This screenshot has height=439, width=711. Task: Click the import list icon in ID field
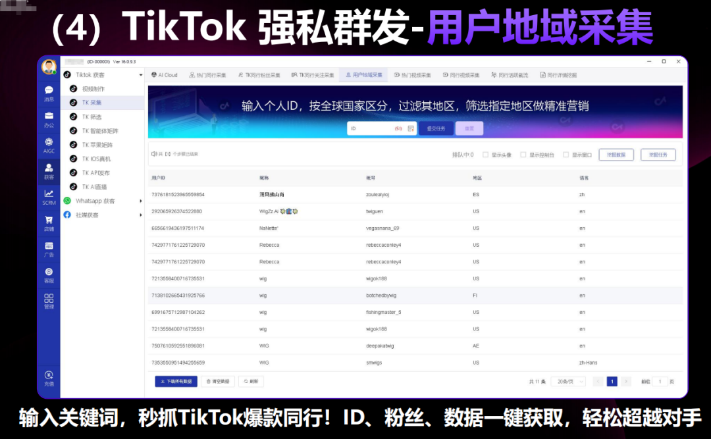click(411, 129)
